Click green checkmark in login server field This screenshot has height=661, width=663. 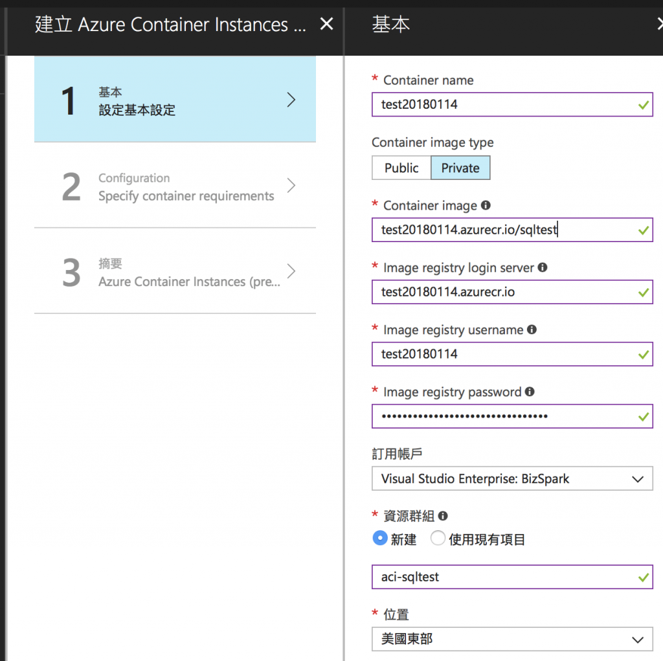pyautogui.click(x=644, y=292)
